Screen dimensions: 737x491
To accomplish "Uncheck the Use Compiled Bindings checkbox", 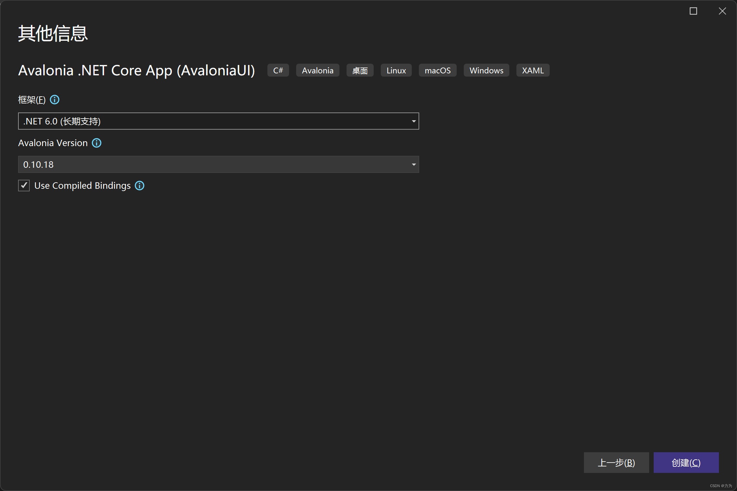I will pos(24,185).
